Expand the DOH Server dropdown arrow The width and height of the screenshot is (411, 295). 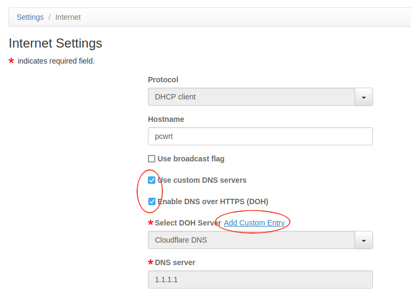[364, 240]
